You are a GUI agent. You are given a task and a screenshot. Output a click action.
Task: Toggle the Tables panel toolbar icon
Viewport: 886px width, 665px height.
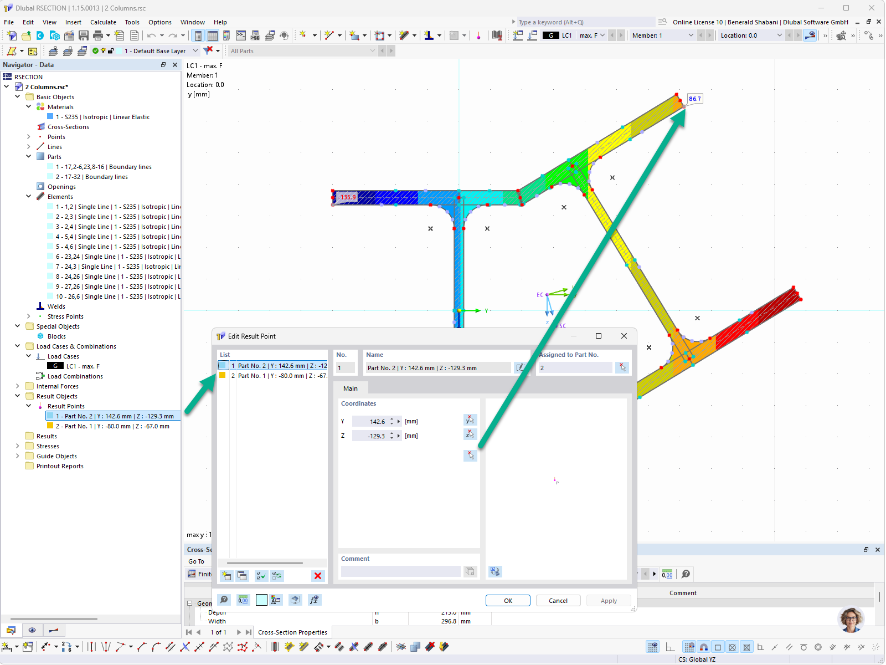(213, 35)
